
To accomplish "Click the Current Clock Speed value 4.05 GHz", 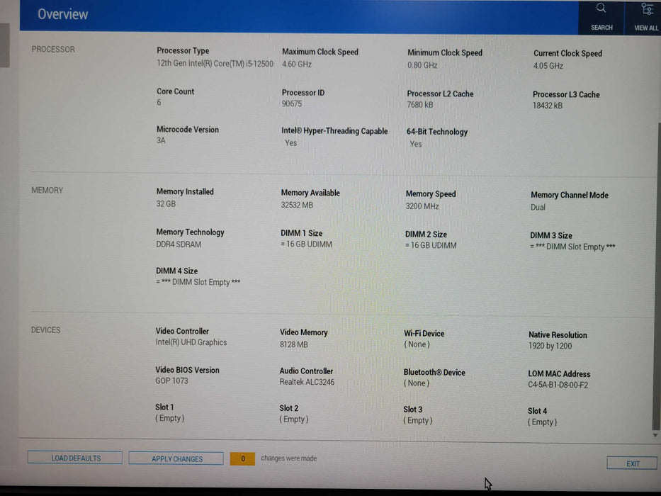I will point(548,66).
